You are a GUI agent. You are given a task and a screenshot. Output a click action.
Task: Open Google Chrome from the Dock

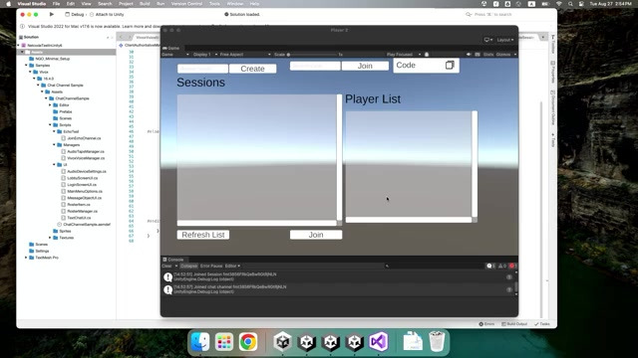248,342
